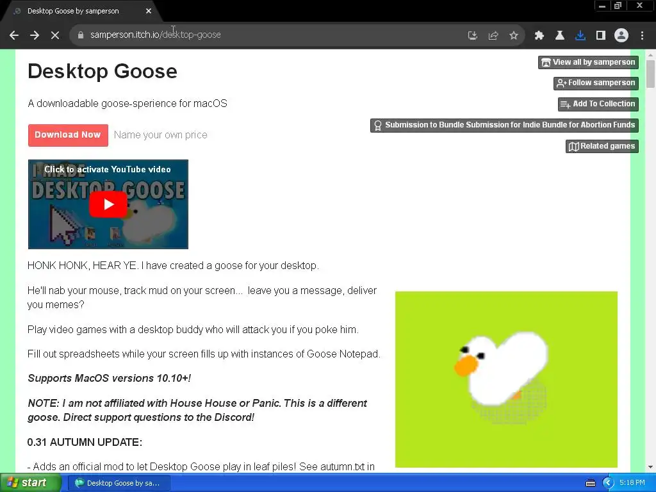This screenshot has height=492, width=656.
Task: Click the Name your own price text
Action: [x=161, y=135]
